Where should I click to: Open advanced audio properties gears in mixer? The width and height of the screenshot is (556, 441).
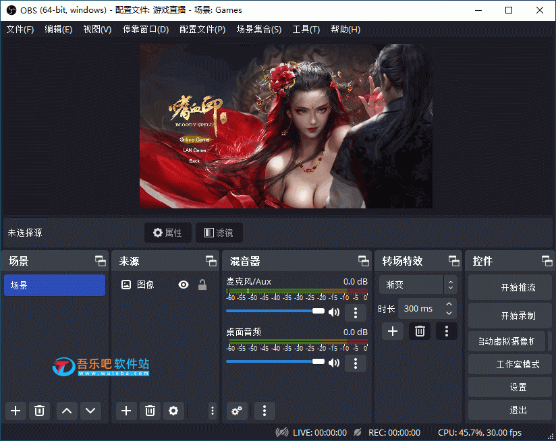[x=237, y=411]
